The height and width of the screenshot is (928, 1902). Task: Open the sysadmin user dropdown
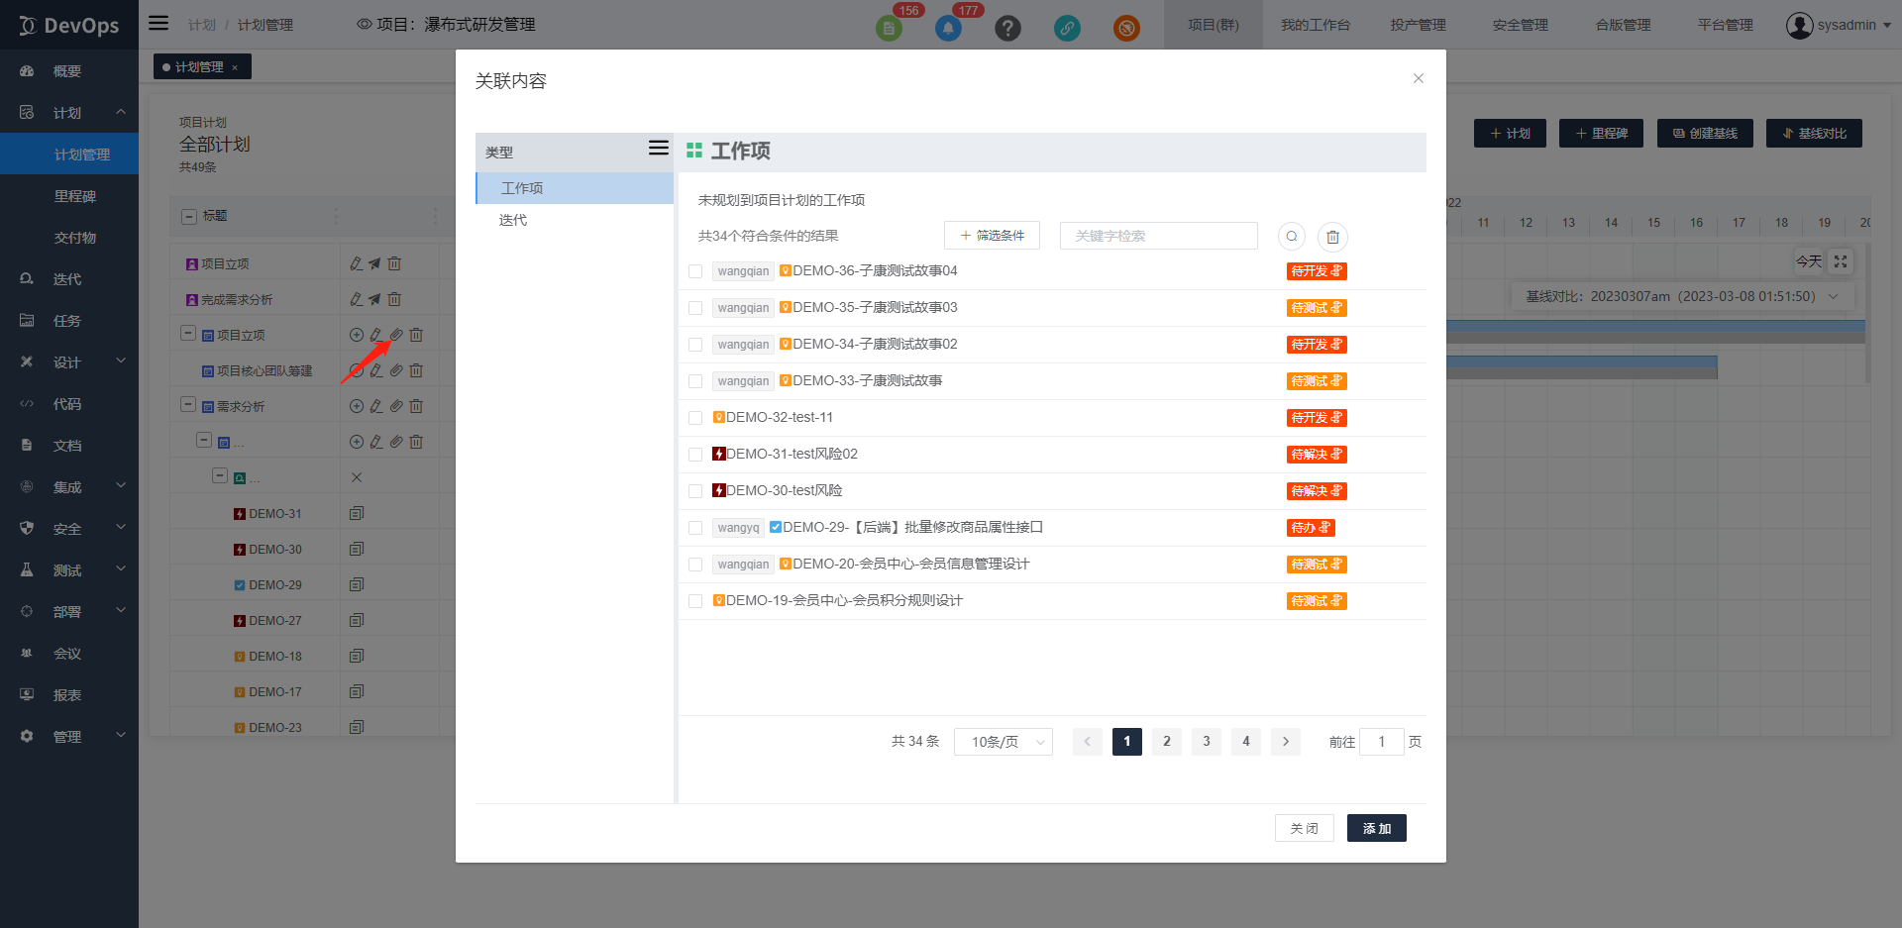pyautogui.click(x=1839, y=25)
